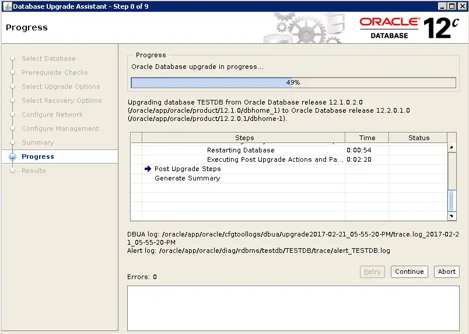Click inside the errors text area
Screen dimensions: 469x334
point(293,308)
